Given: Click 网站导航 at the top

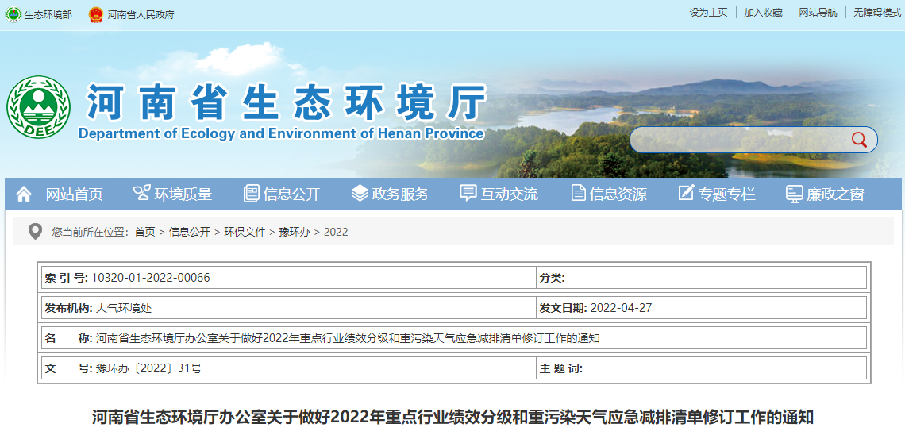Looking at the screenshot, I should pyautogui.click(x=818, y=13).
